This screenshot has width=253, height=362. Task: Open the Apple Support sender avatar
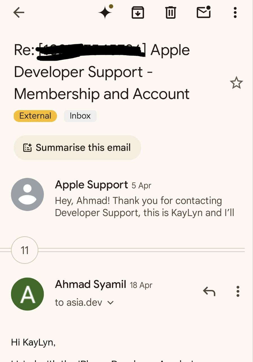pos(27,194)
